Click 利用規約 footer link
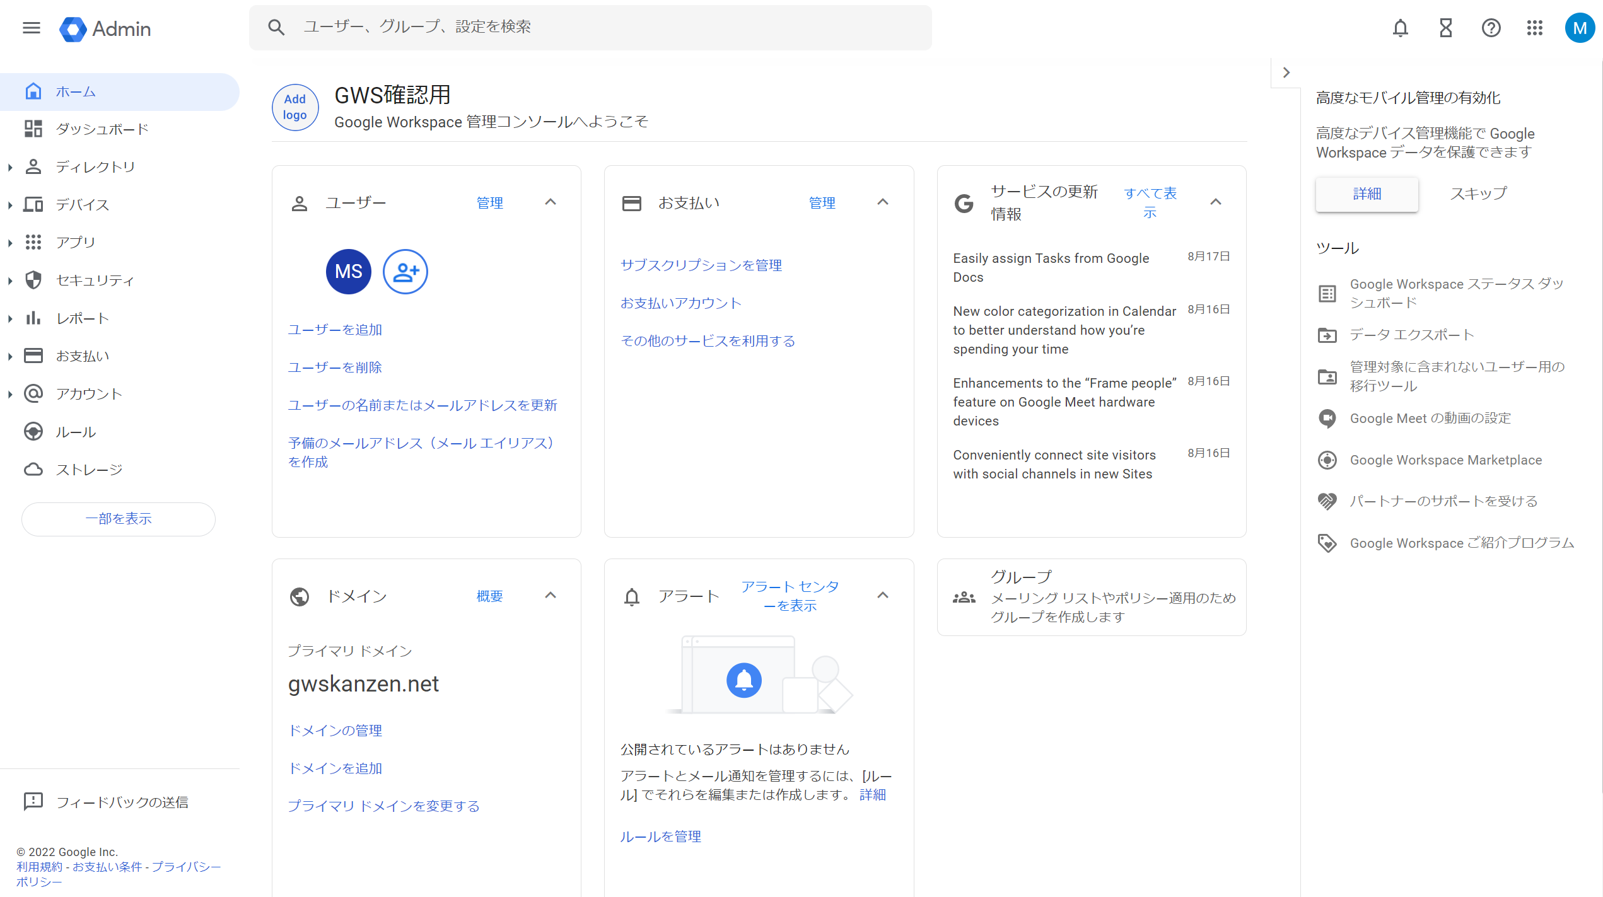1603x897 pixels. pyautogui.click(x=39, y=867)
